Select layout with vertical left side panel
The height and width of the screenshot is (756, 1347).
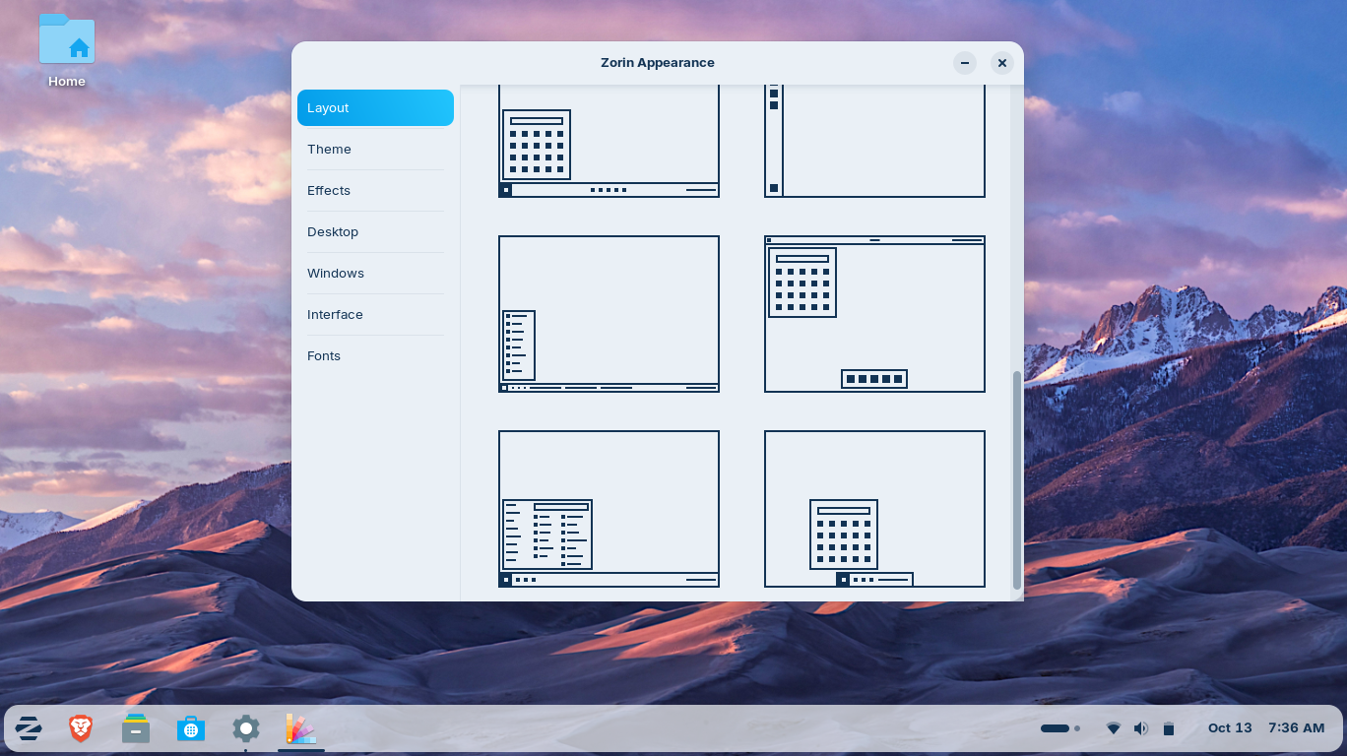(x=874, y=141)
